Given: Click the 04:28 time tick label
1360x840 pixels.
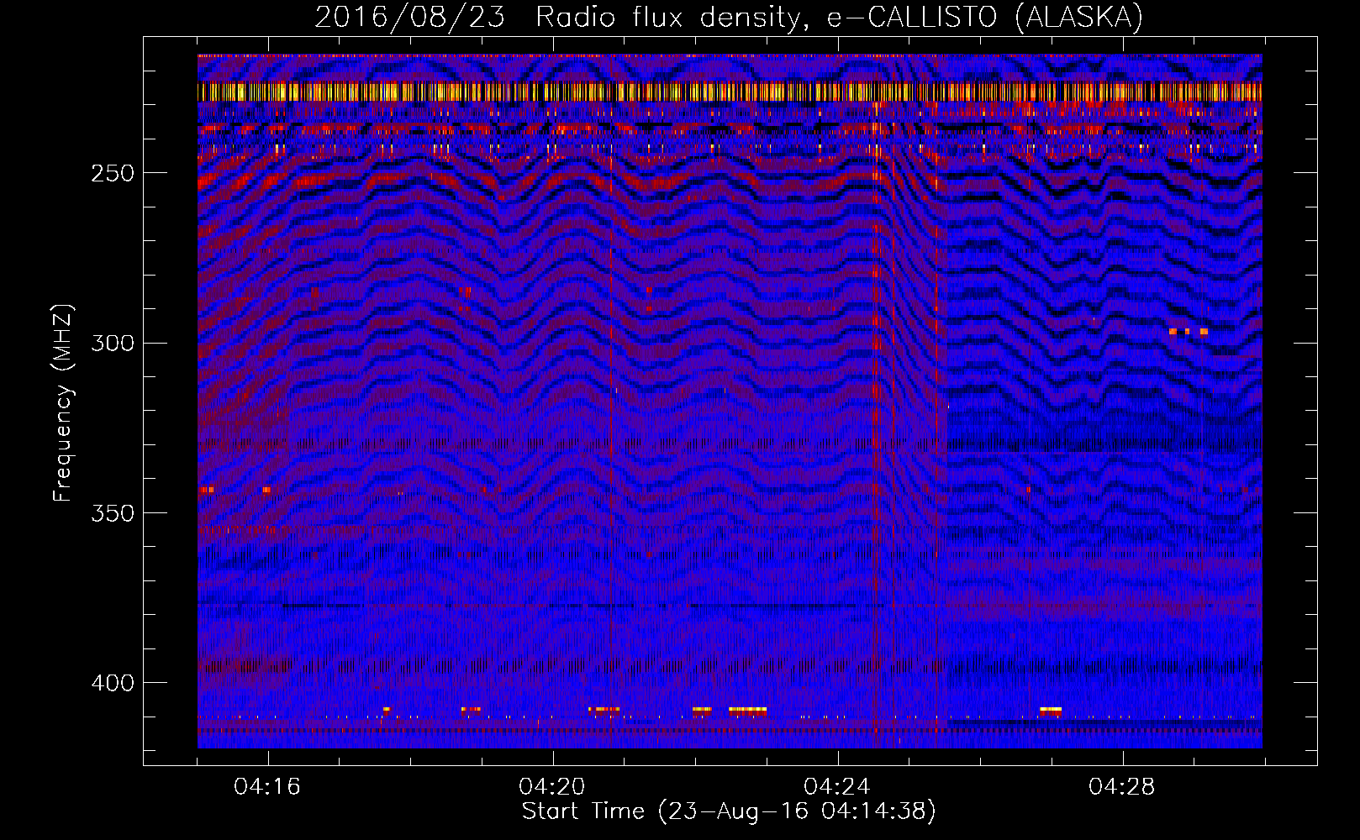Looking at the screenshot, I should (1122, 787).
